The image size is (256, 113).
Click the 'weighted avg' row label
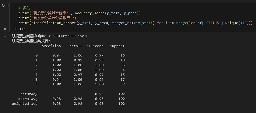click(x=25, y=104)
